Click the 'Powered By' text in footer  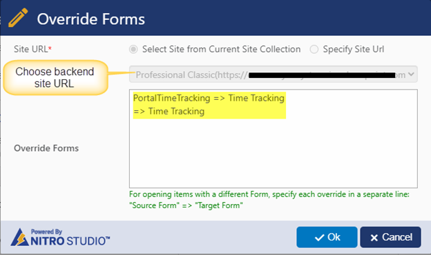pyautogui.click(x=46, y=232)
